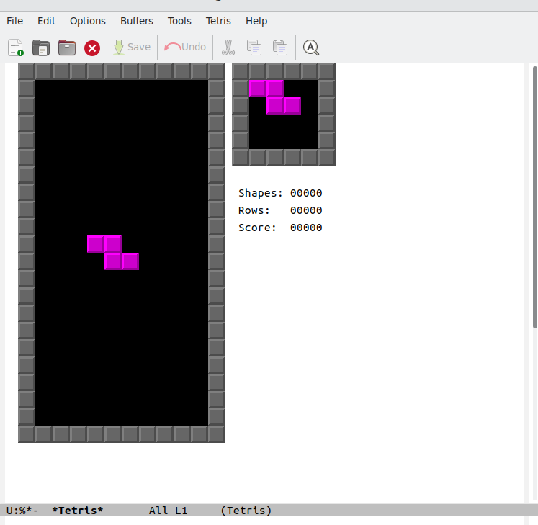Click the U:%*- status in mode line
538x525 pixels.
point(22,511)
